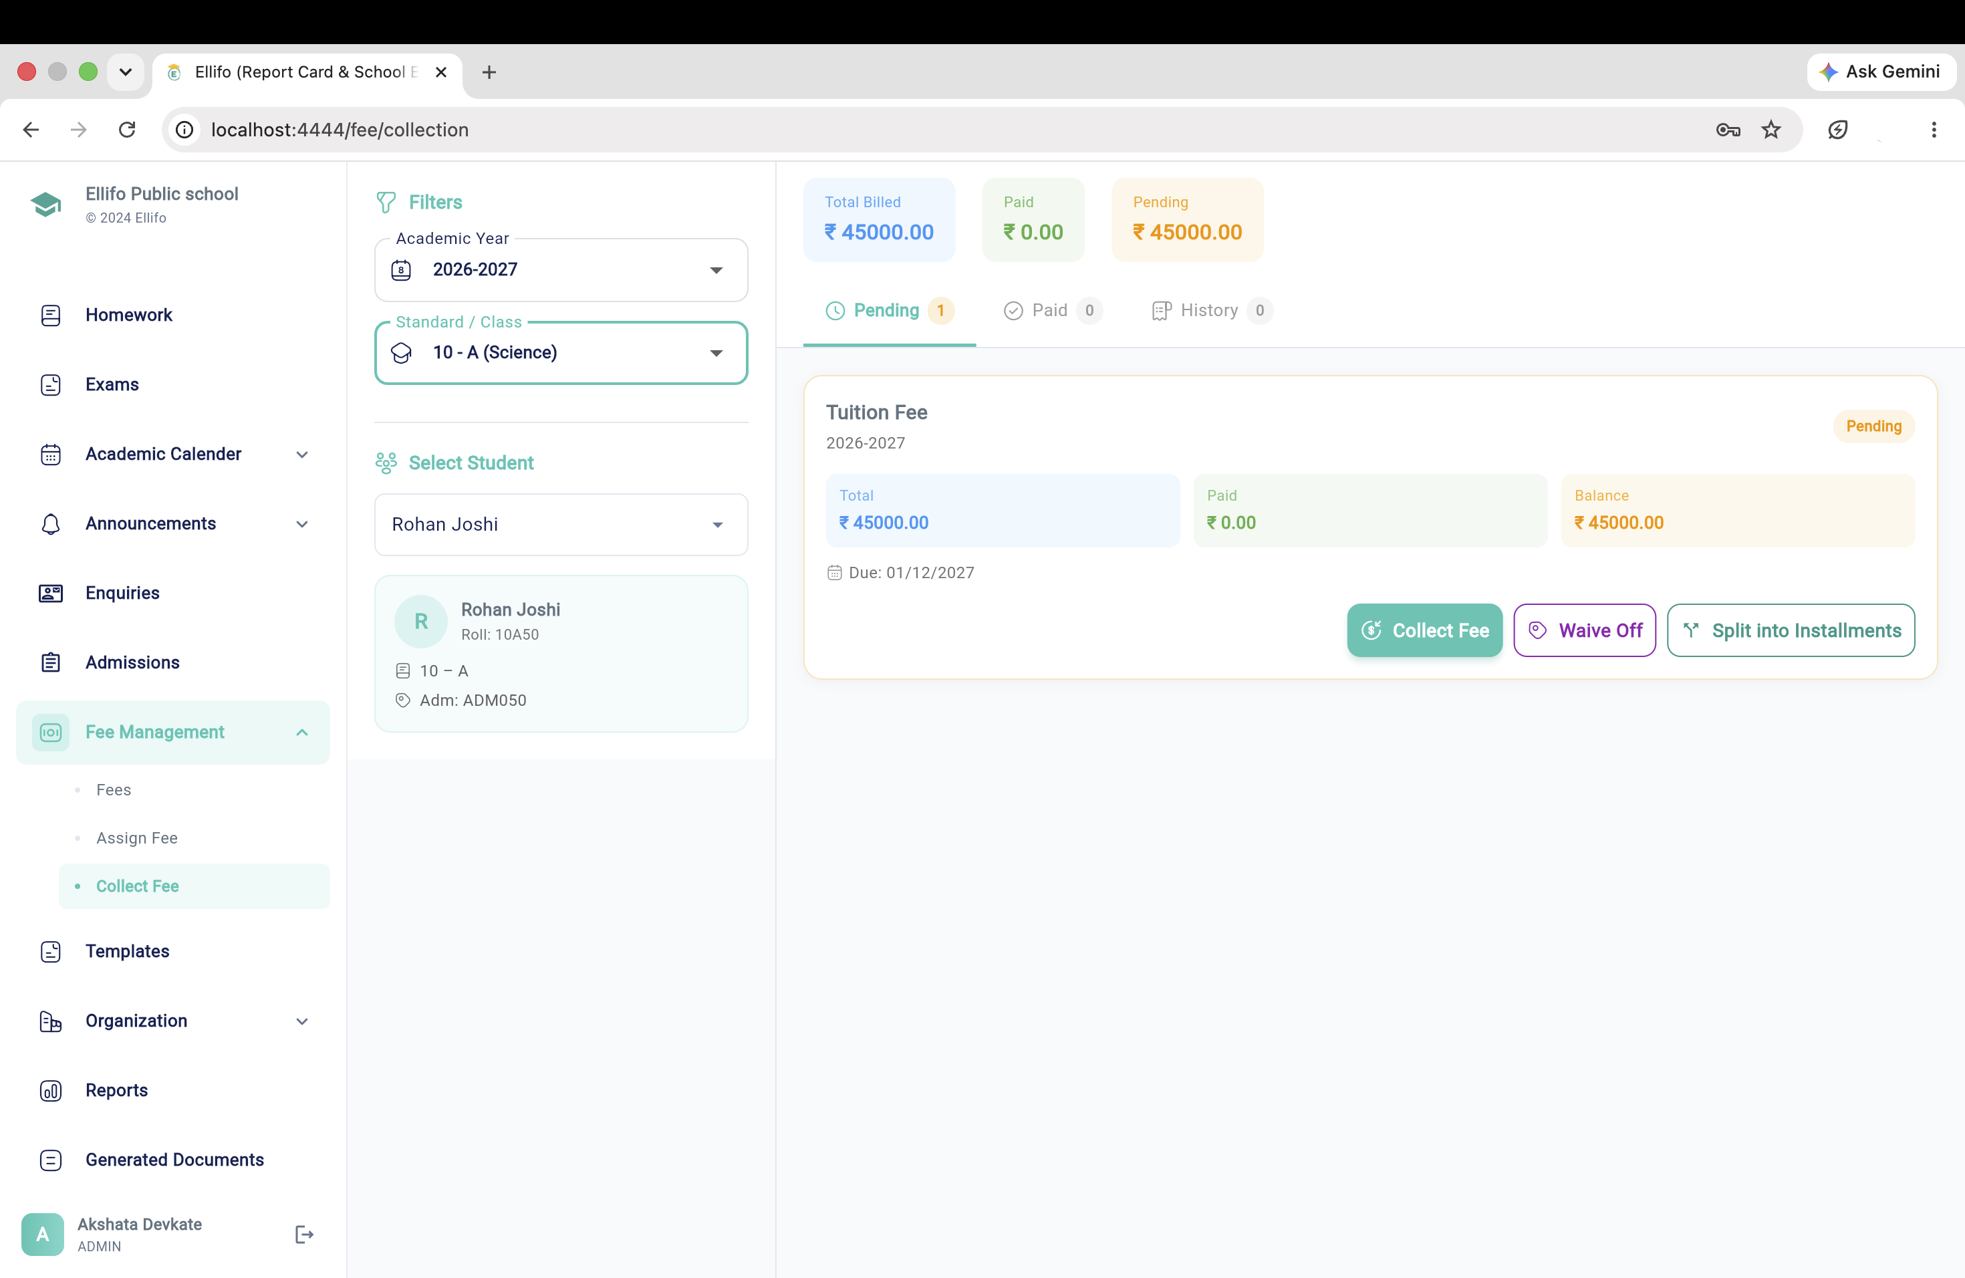Expand the Academic Calender submenu chevron
The width and height of the screenshot is (1965, 1278).
click(302, 454)
